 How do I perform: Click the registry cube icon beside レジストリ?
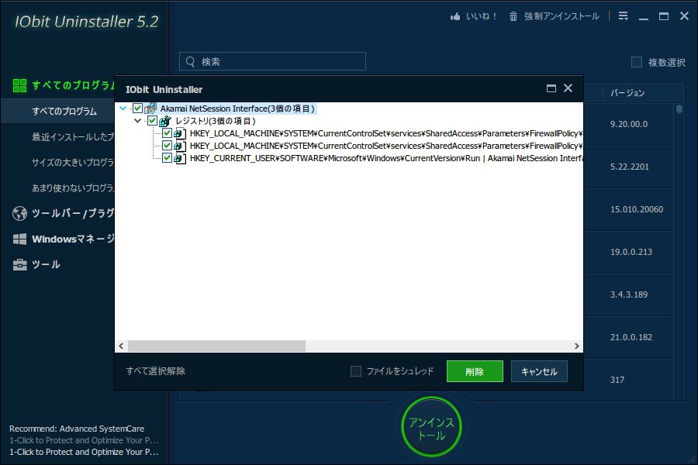[x=165, y=121]
